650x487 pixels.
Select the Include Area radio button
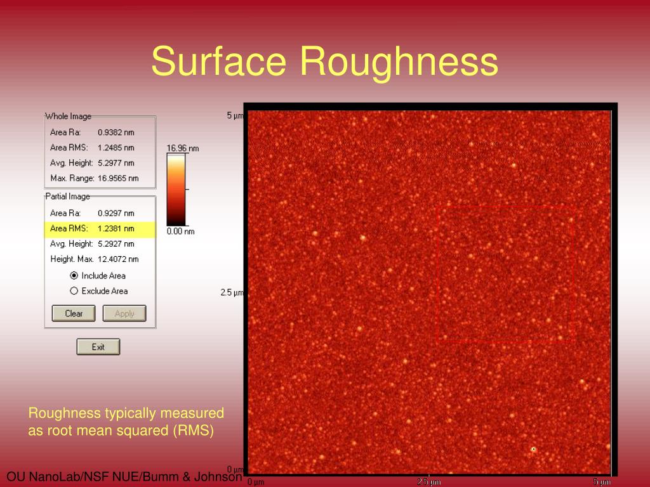(x=74, y=275)
